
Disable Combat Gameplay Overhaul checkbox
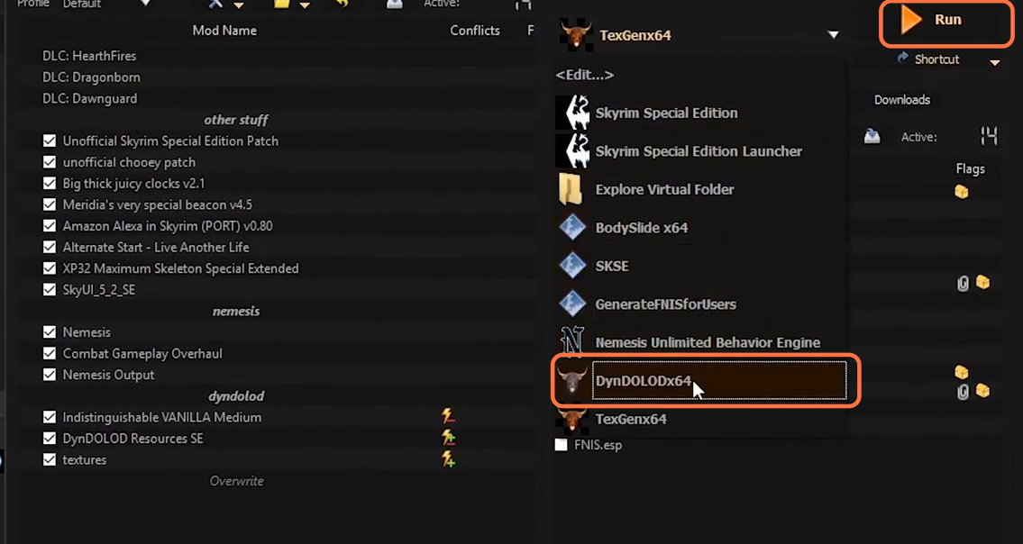(49, 354)
